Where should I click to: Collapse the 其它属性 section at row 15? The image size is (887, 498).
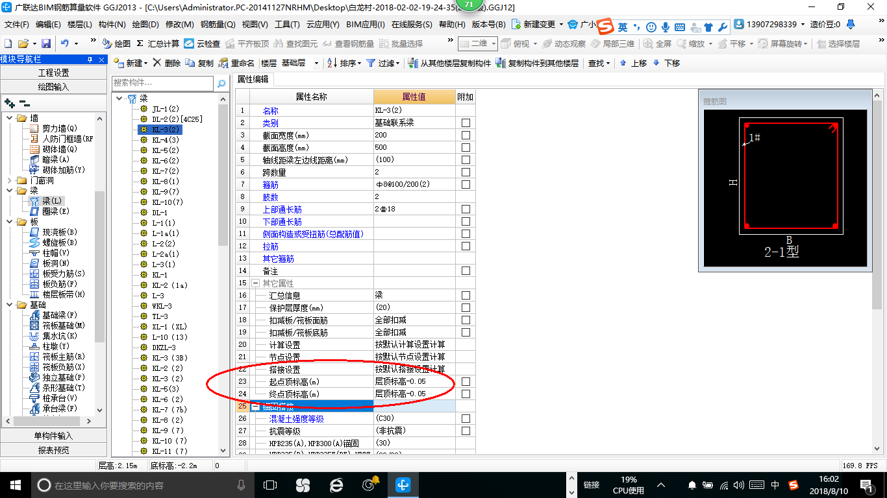pos(255,283)
